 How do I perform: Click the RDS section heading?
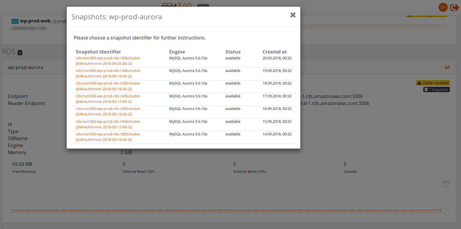[8, 52]
